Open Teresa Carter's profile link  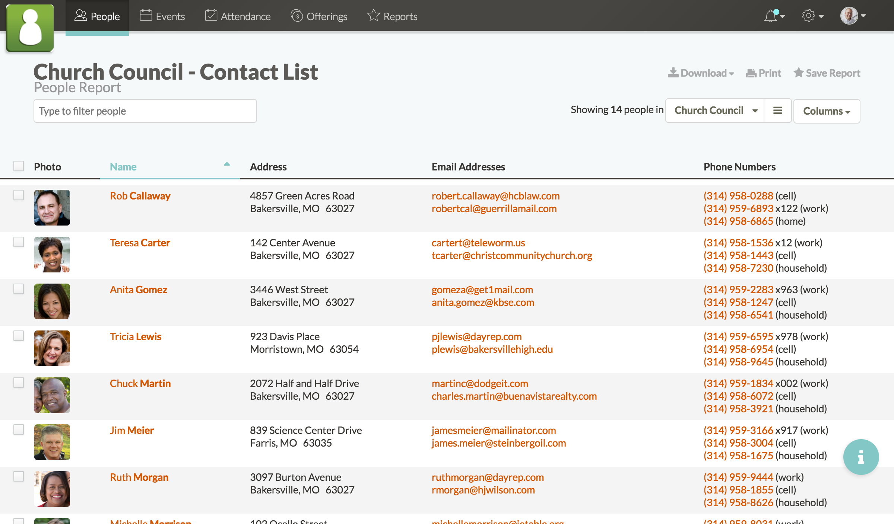pyautogui.click(x=140, y=243)
